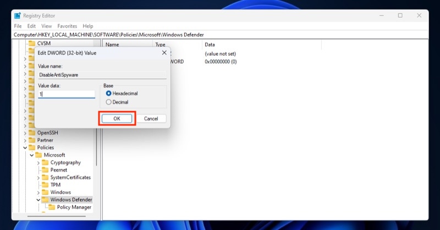Select the Cryptography folder icon

point(45,162)
